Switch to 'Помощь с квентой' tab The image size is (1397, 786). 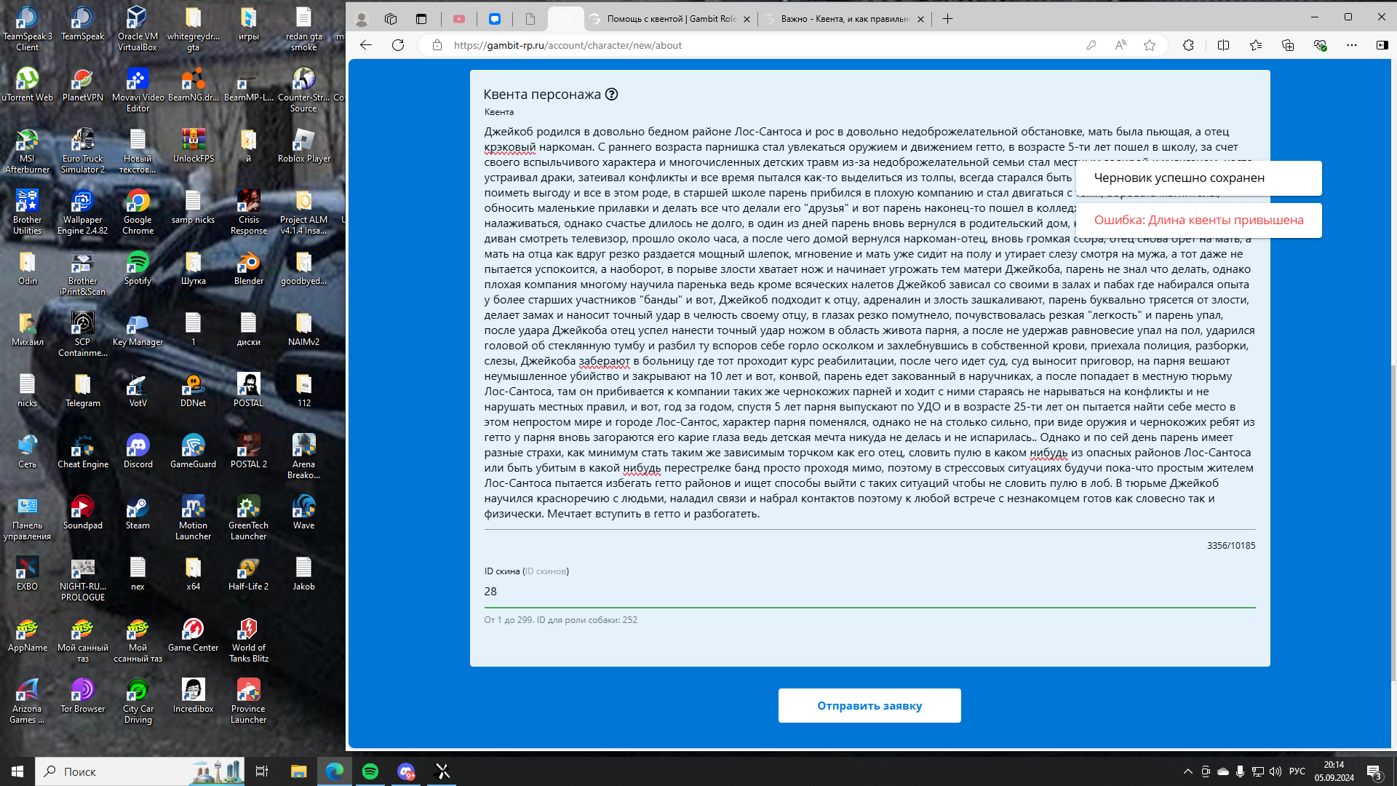[669, 19]
